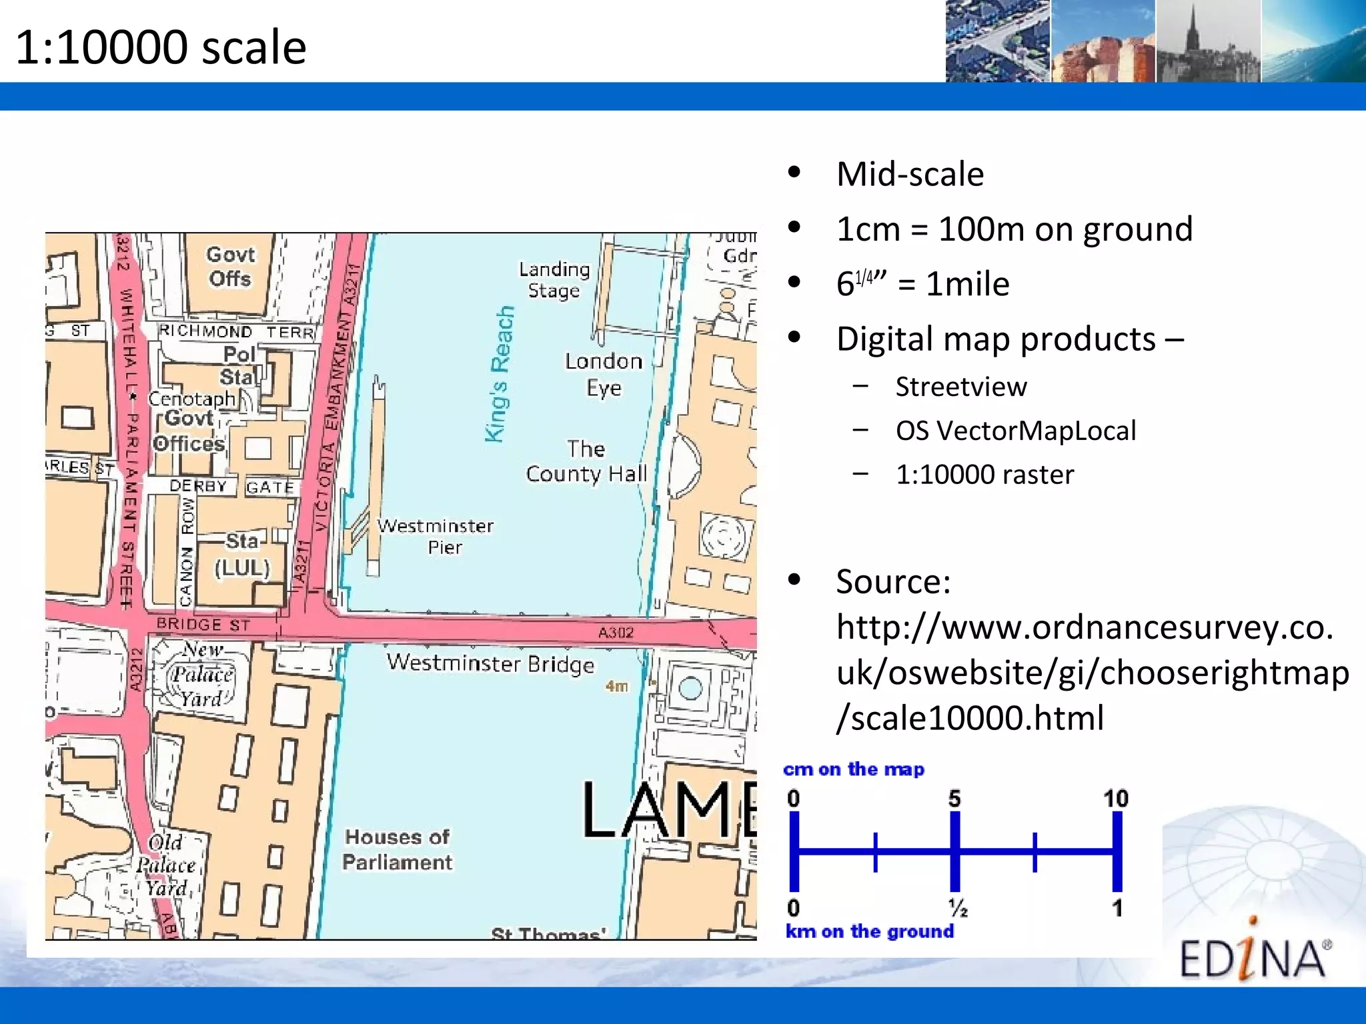Click 'Govt Offices' label near Cenotaph
This screenshot has width=1366, height=1024.
pyautogui.click(x=189, y=431)
